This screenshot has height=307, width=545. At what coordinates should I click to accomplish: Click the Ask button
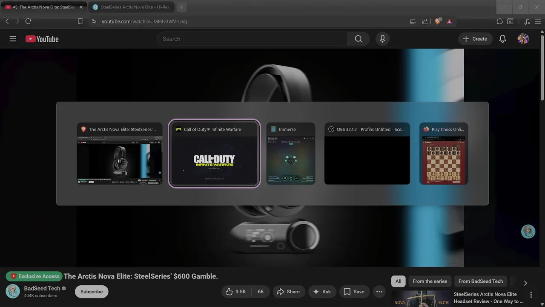click(322, 292)
